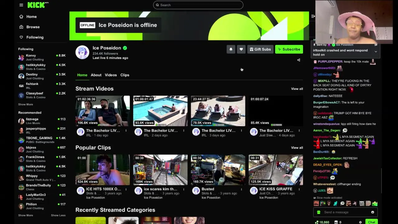This screenshot has width=398, height=224.
Task: Open options menu for 4 days ago video
Action: [x=299, y=131]
